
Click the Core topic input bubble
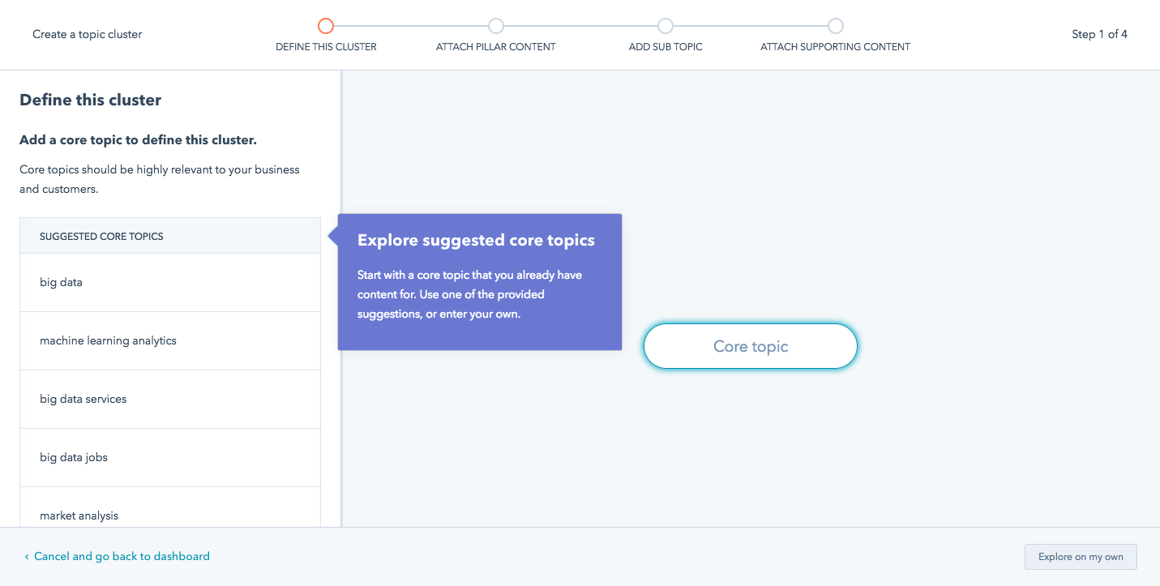click(751, 347)
